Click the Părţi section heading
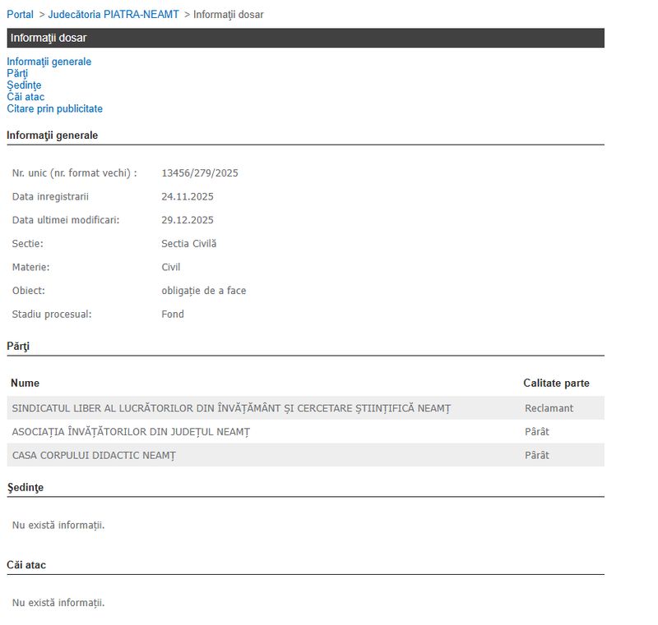The height and width of the screenshot is (625, 658). tap(18, 347)
